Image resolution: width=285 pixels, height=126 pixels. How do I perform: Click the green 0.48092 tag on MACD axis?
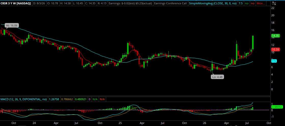(x=277, y=107)
